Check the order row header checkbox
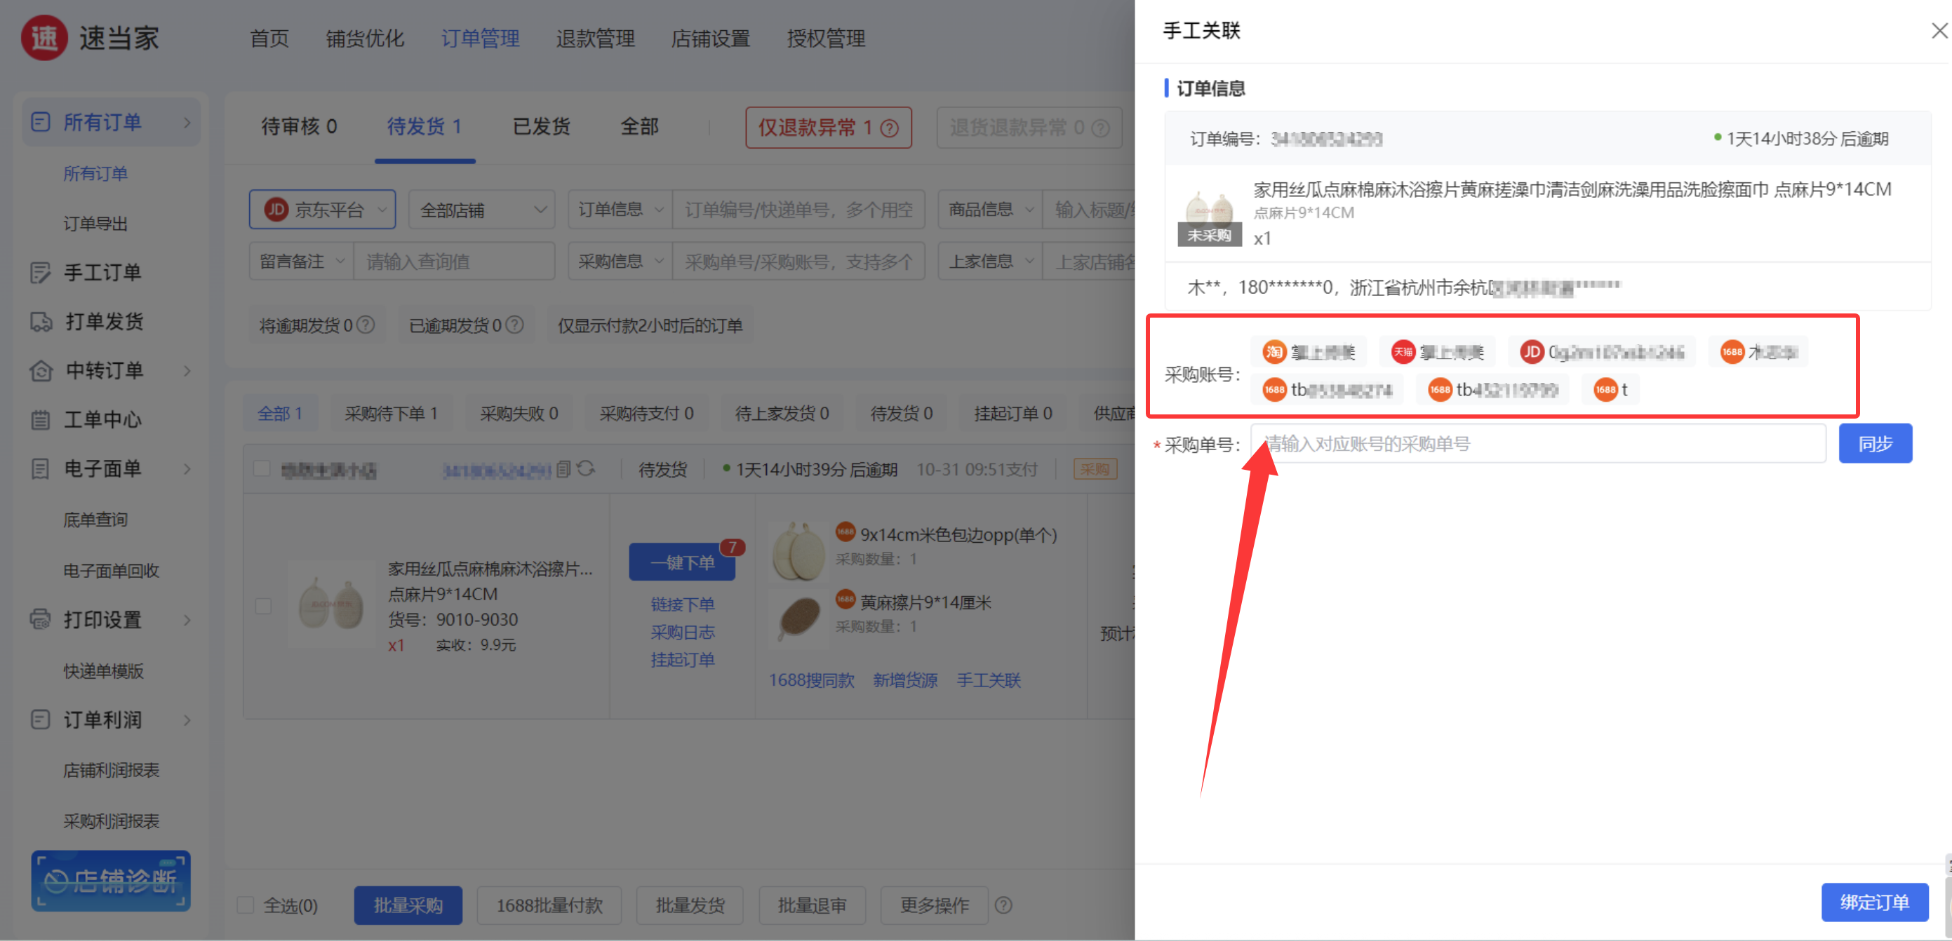1952x941 pixels. [x=262, y=468]
